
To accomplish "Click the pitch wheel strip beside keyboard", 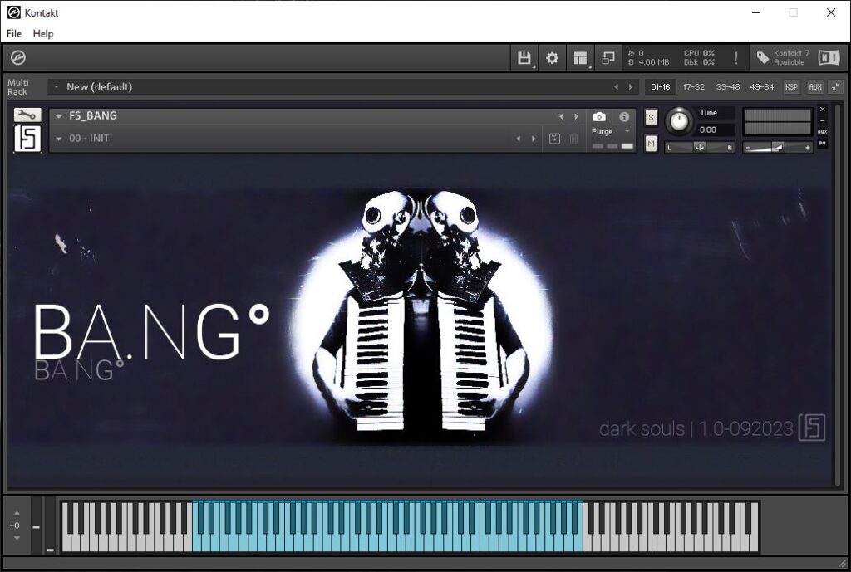I will [37, 526].
